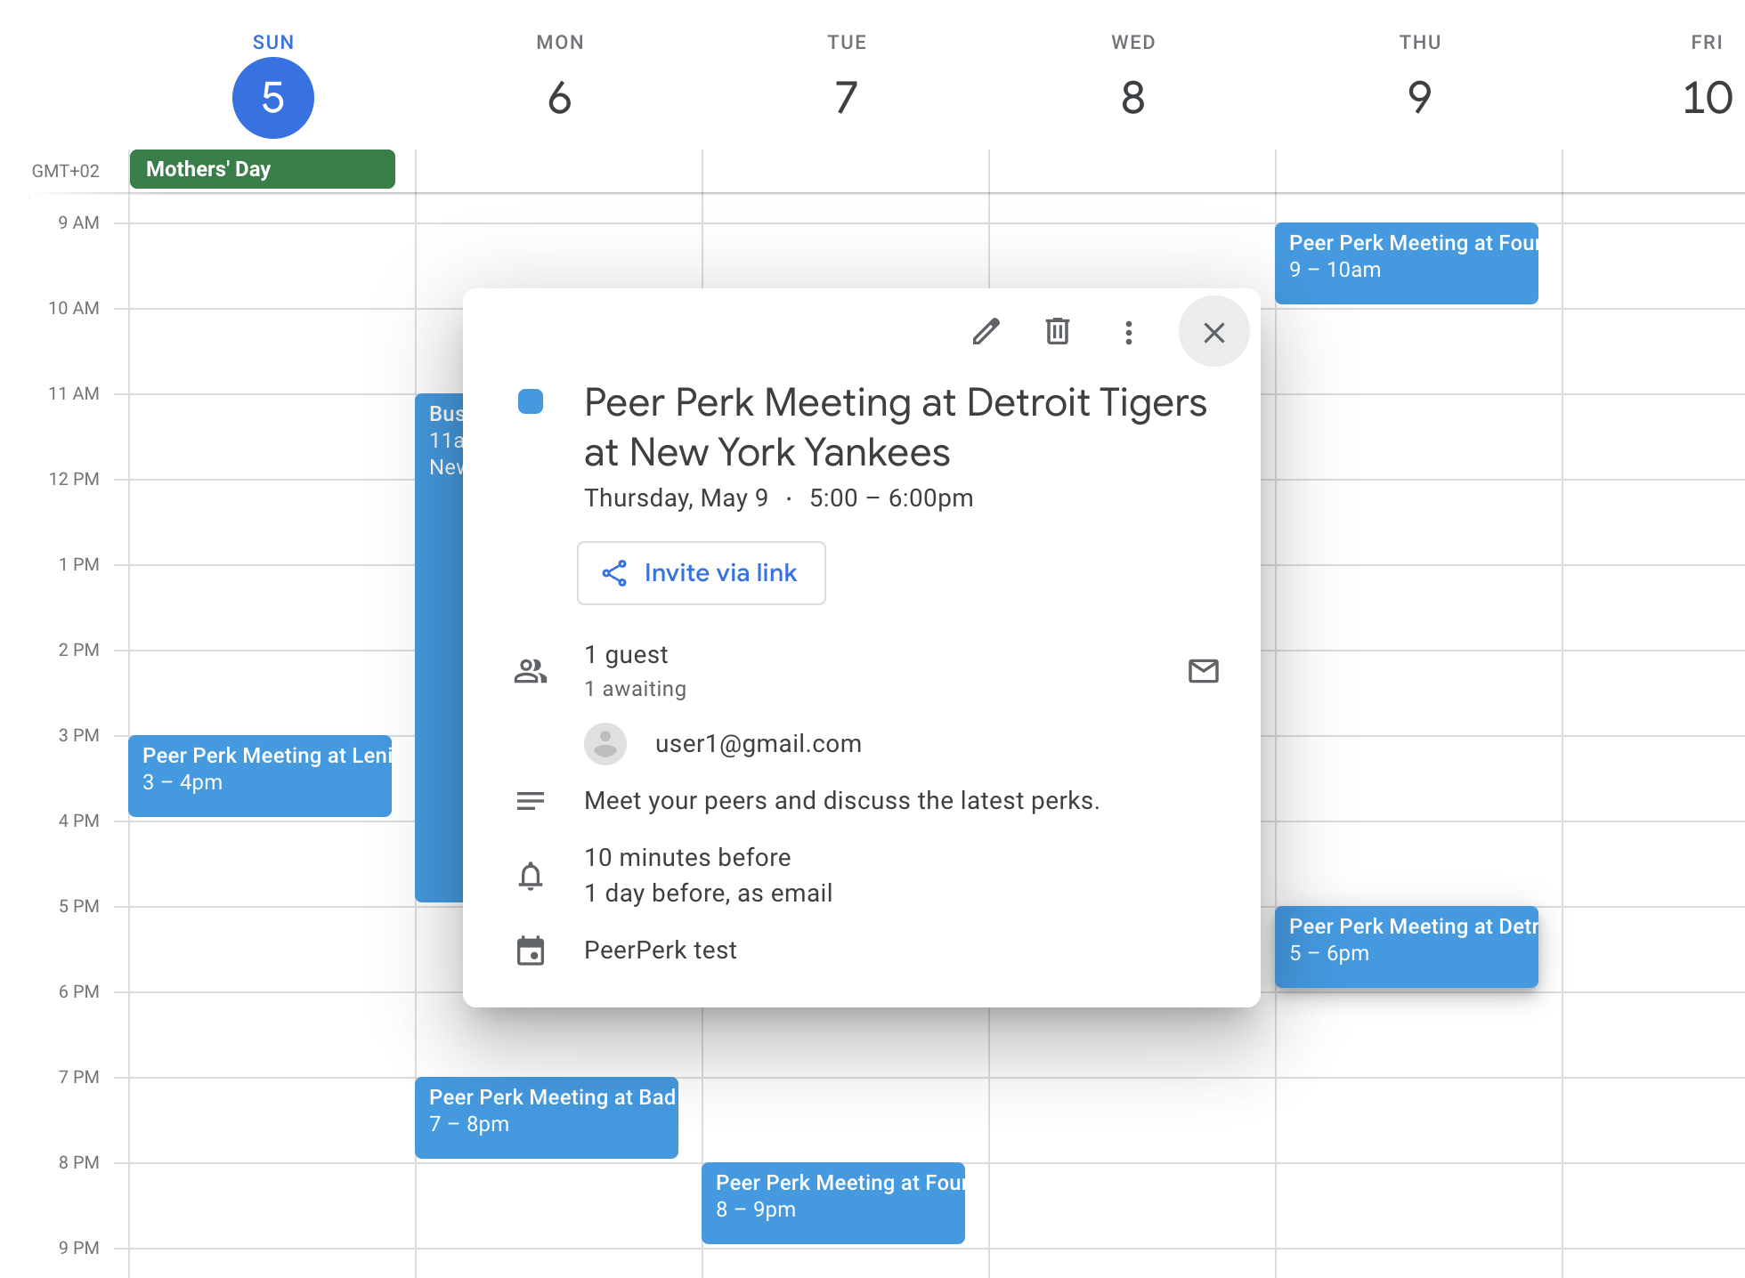Click the user1@gmail.com guest avatar
Image resolution: width=1745 pixels, height=1278 pixels.
605,744
